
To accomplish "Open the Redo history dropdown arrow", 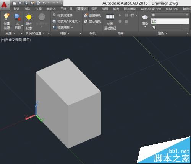I will coord(58,3).
